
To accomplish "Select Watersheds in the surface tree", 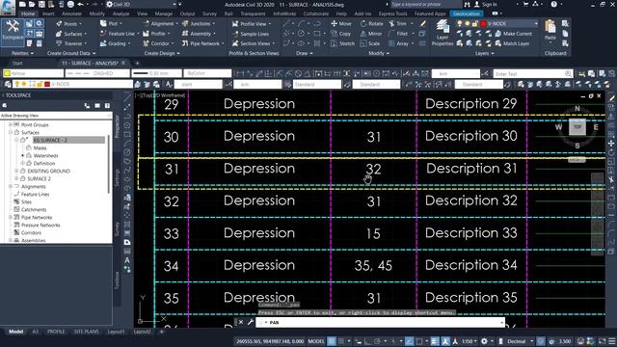I will tap(45, 156).
